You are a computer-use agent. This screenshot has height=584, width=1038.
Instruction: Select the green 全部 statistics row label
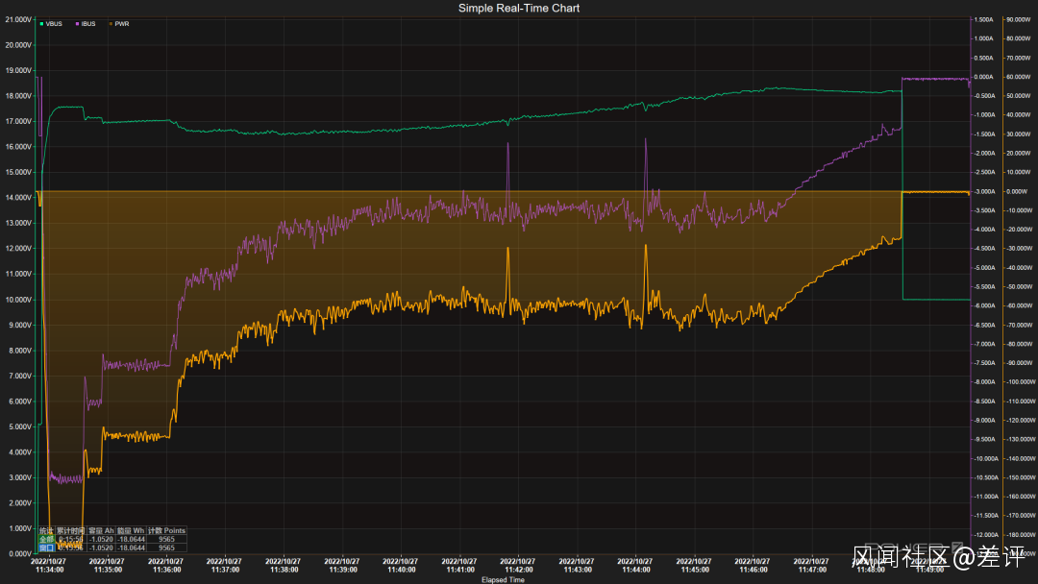[x=46, y=540]
